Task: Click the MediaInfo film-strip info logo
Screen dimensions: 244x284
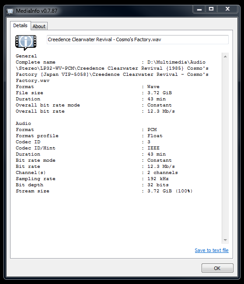Action: tap(26, 43)
